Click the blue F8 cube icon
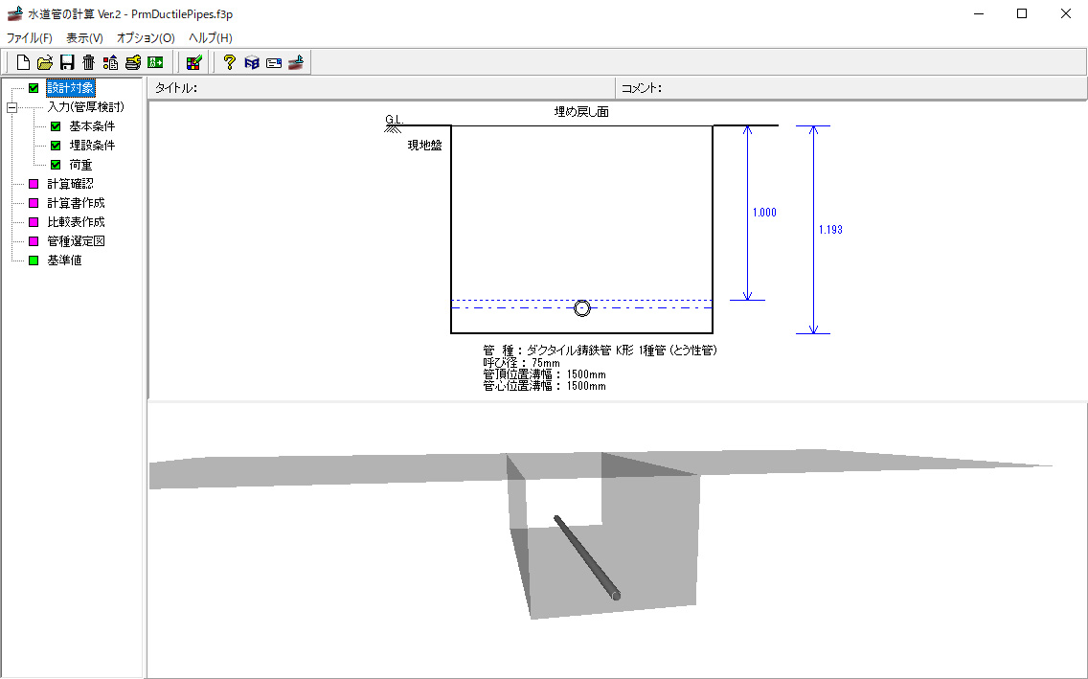This screenshot has width=1088, height=679. point(252,62)
